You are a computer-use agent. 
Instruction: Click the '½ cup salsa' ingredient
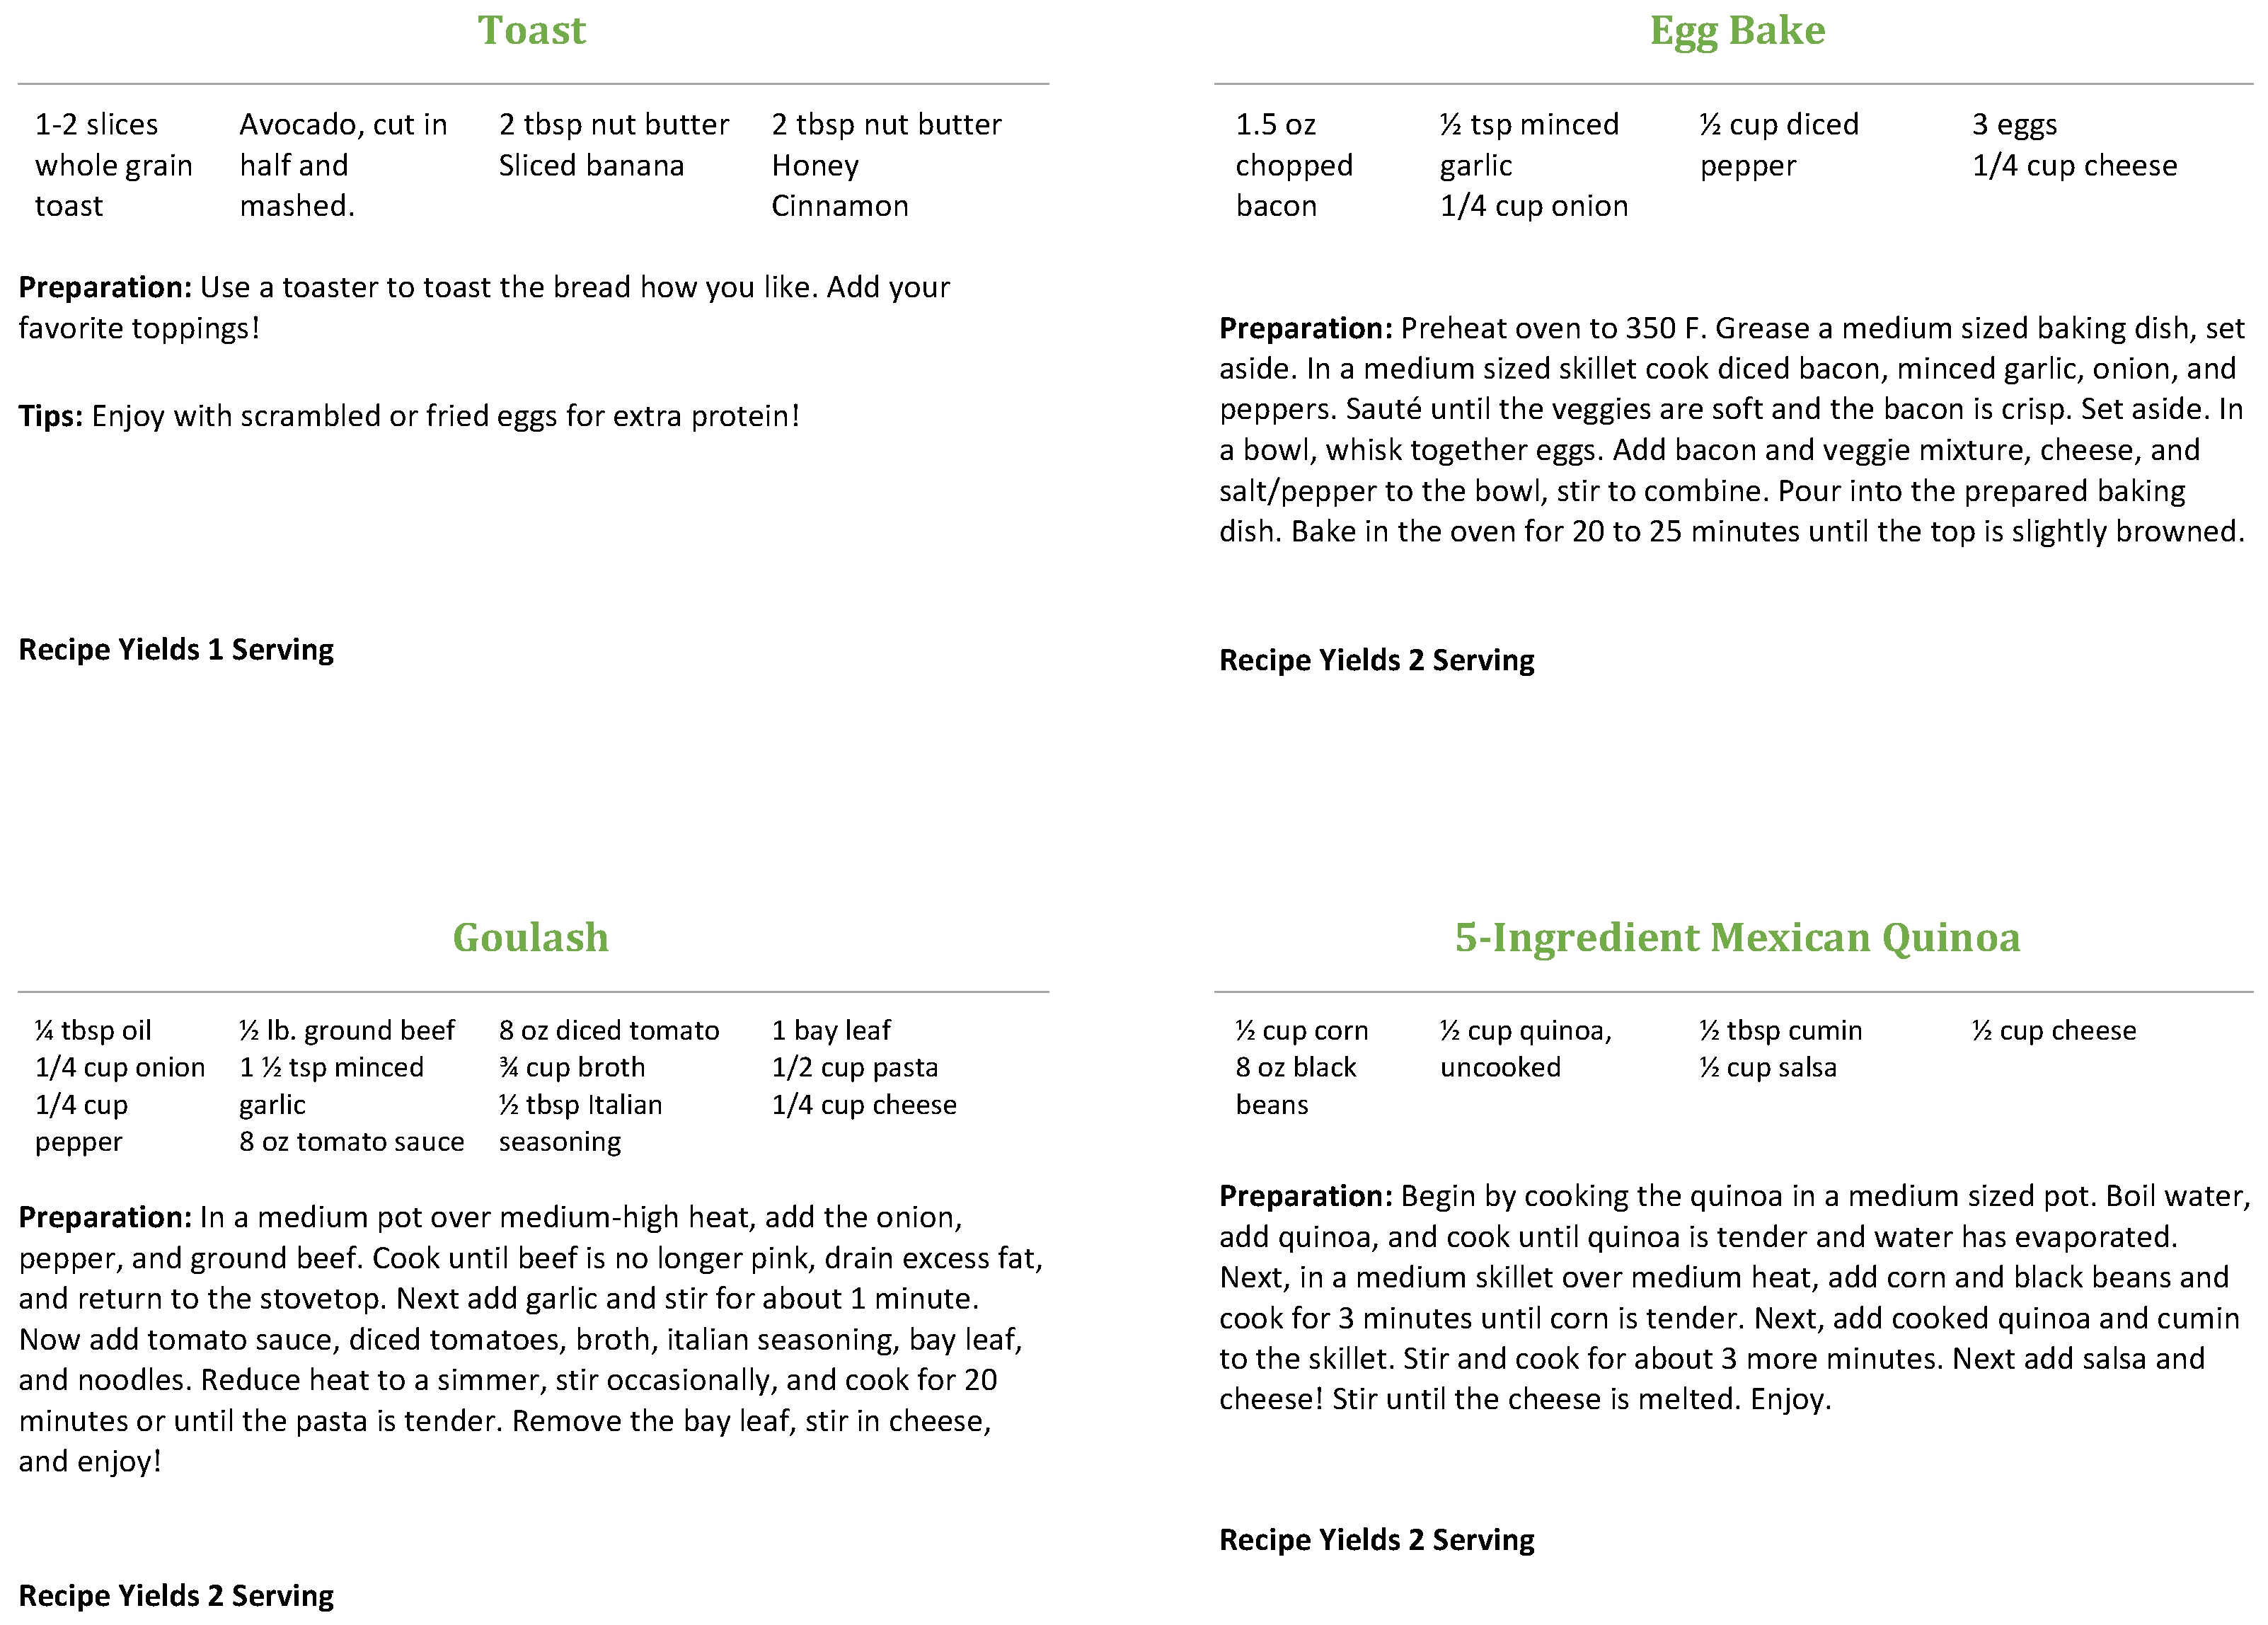click(1767, 1068)
